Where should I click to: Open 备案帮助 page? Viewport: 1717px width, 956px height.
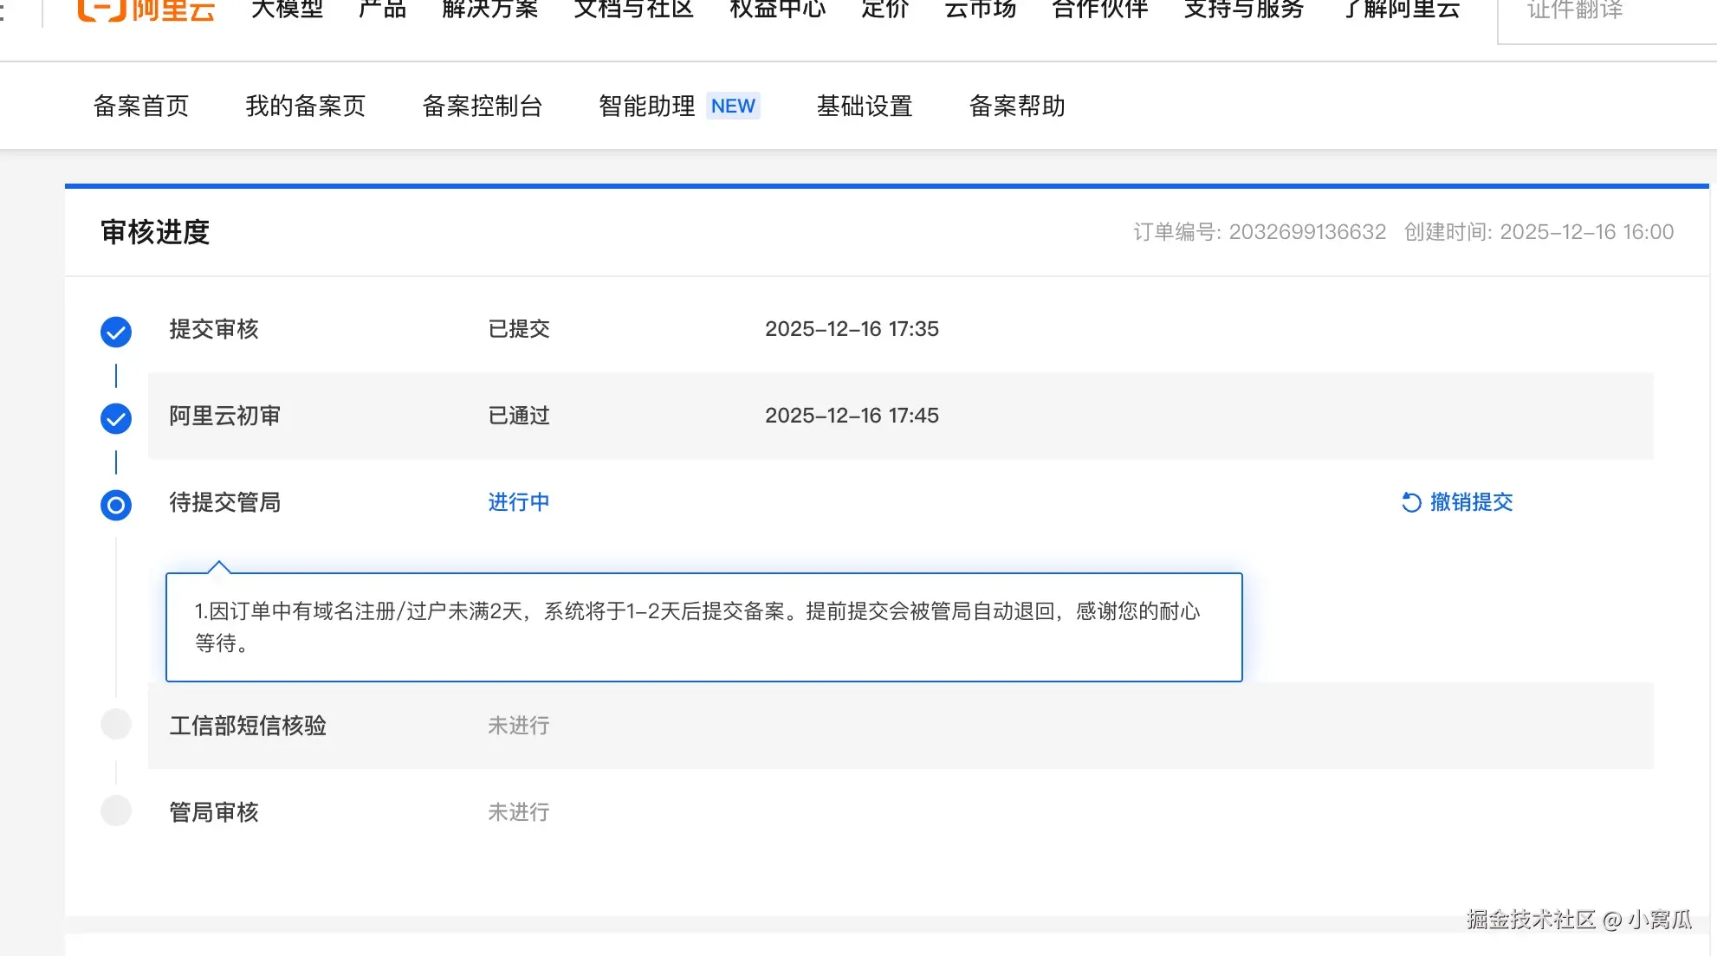pyautogui.click(x=1017, y=106)
